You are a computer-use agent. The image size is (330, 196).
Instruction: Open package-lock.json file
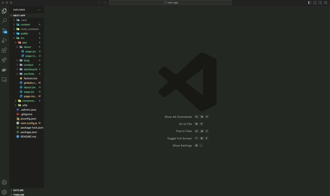pos(27,128)
